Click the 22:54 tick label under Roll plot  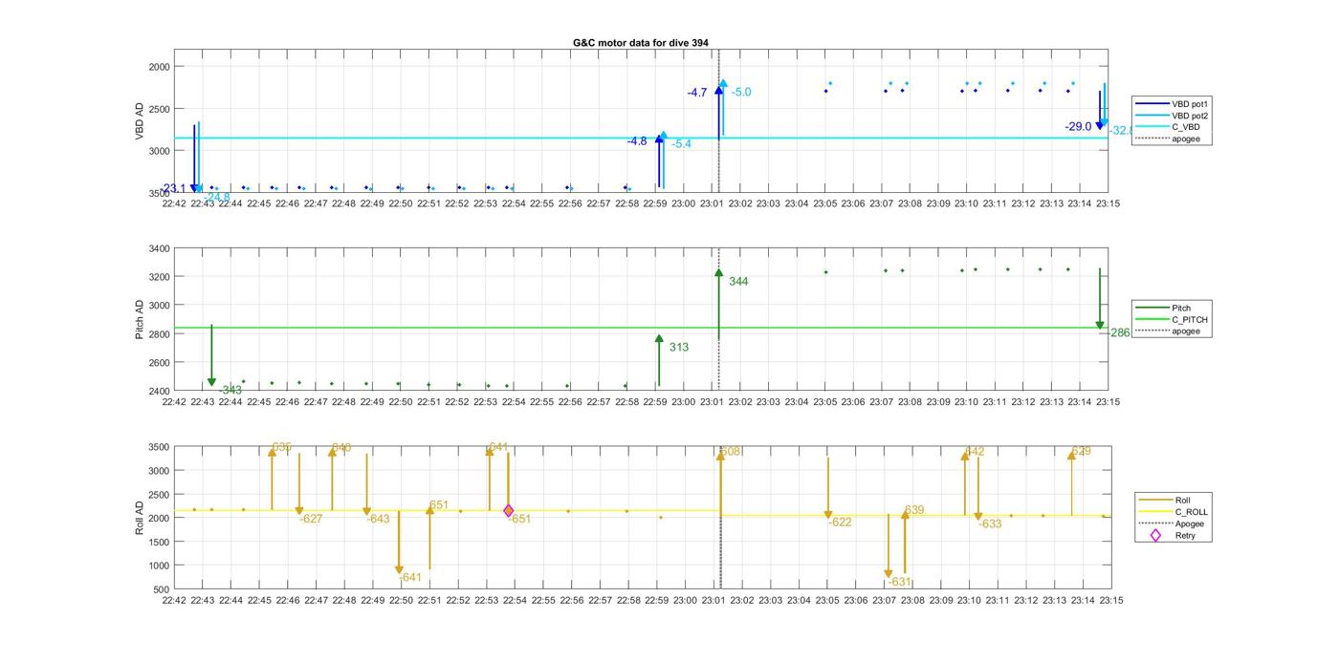[515, 601]
